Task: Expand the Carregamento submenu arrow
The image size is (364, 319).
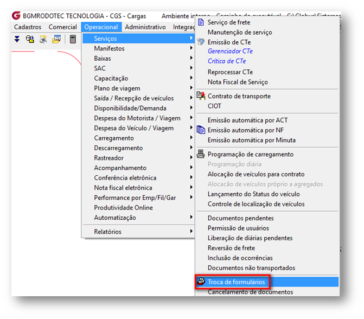Action: coord(191,137)
